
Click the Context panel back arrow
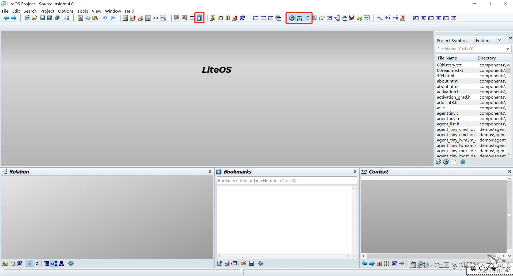tap(364, 263)
